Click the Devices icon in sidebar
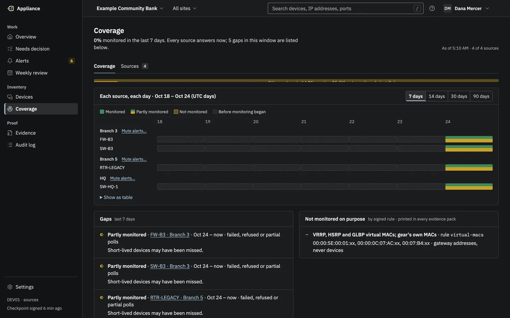 pos(10,97)
